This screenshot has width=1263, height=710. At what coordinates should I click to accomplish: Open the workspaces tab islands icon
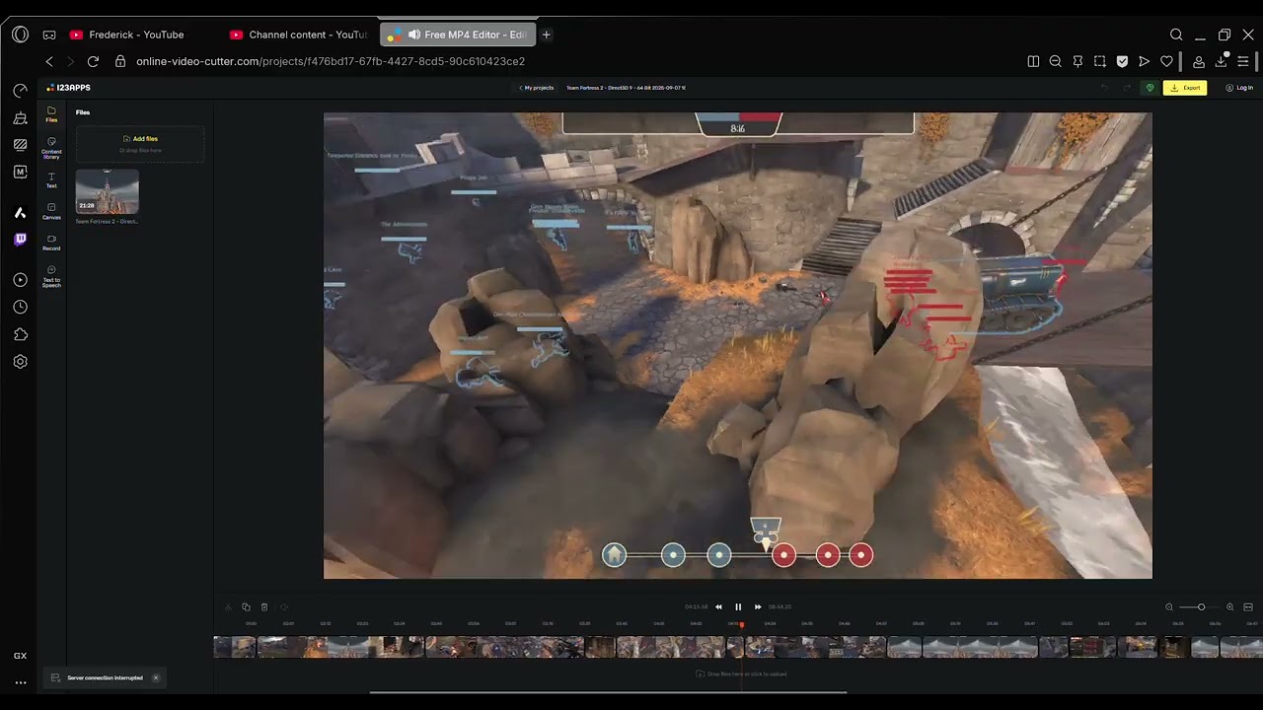[x=49, y=35]
